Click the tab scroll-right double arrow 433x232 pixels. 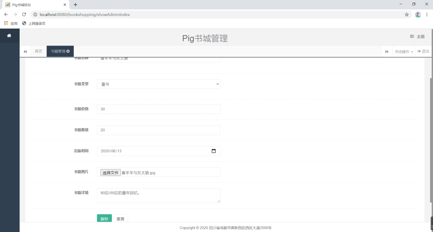387,51
